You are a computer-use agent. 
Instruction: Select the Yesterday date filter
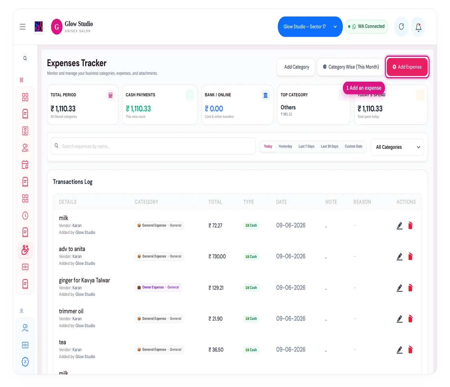[285, 147]
